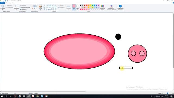Viewport: 174px width, 98px height.
Task: Click the zoom out minus button
Action: (x=162, y=93)
